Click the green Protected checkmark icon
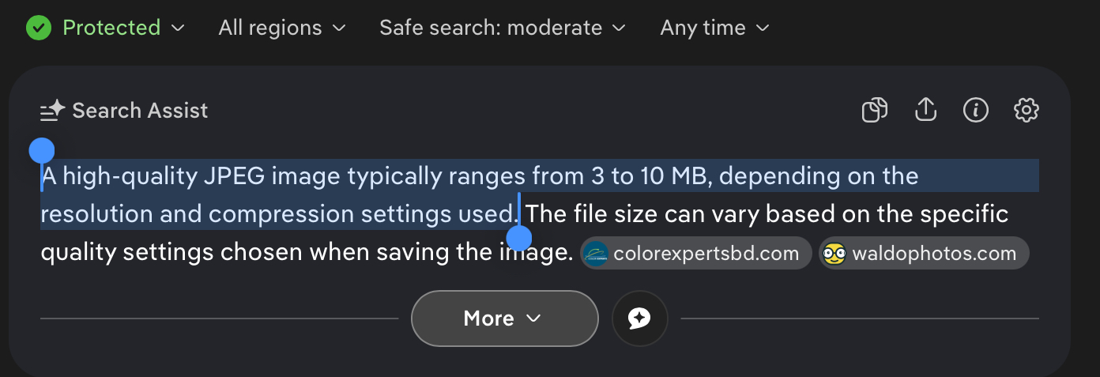Screen dimensions: 1100x377 [x=38, y=28]
